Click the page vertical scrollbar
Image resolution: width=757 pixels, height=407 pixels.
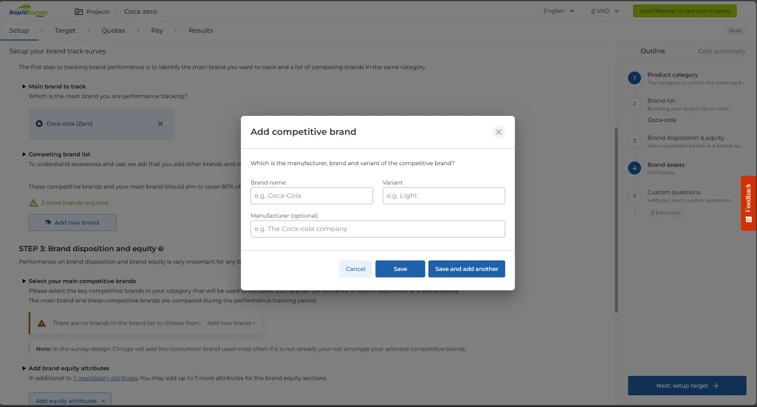coord(616,220)
